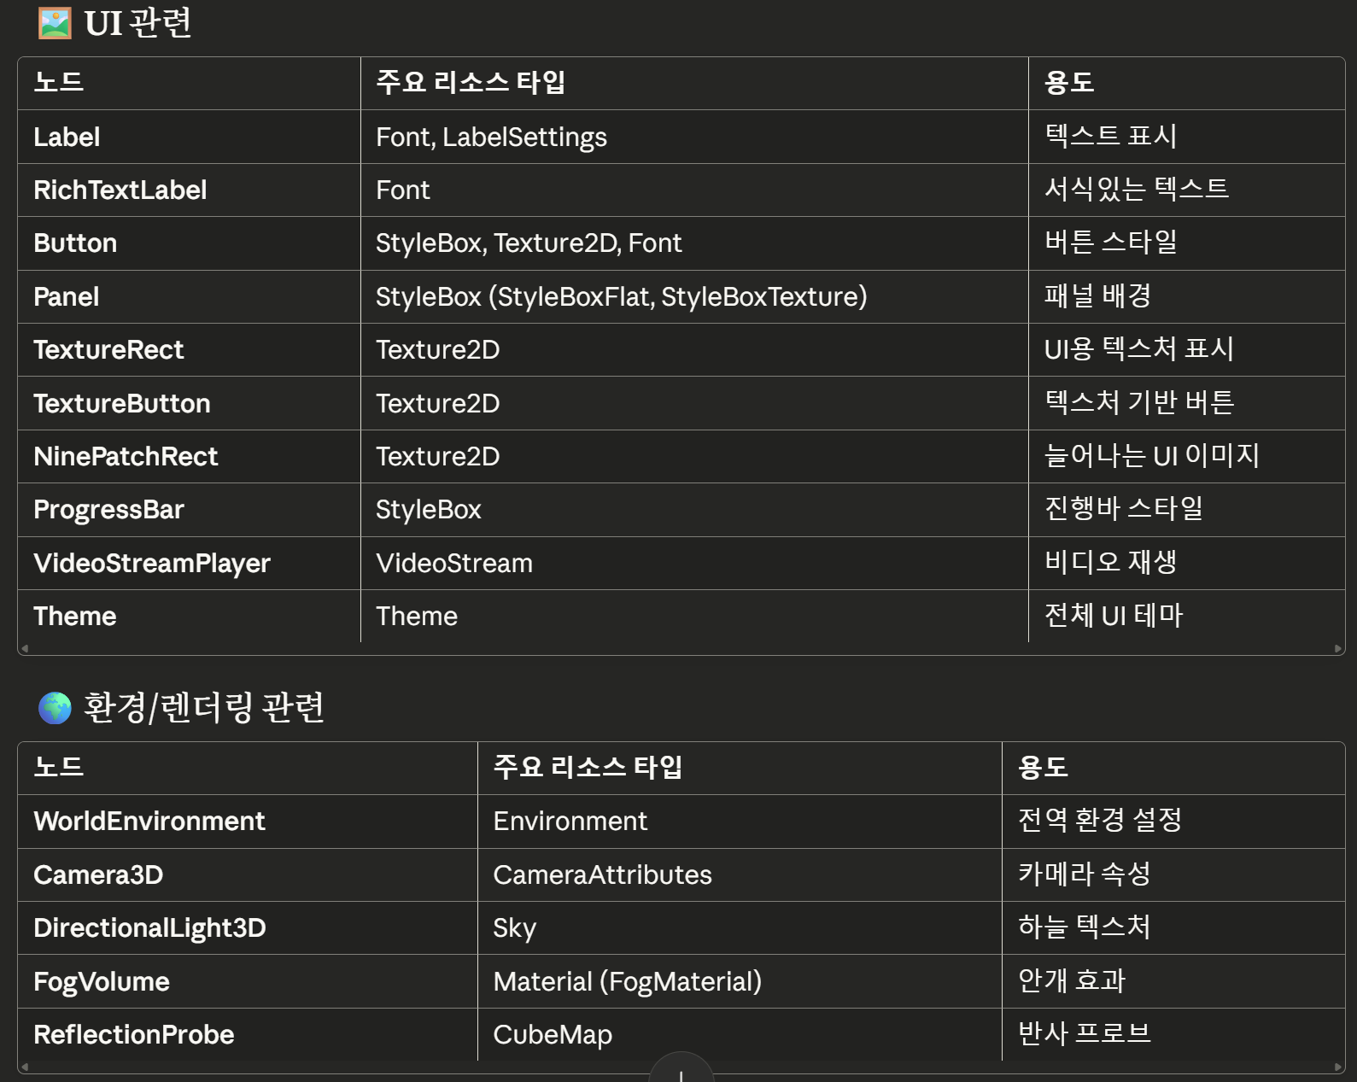Click the ReflectionProbe node name
Screen dimensions: 1357x1082
[x=133, y=1035]
